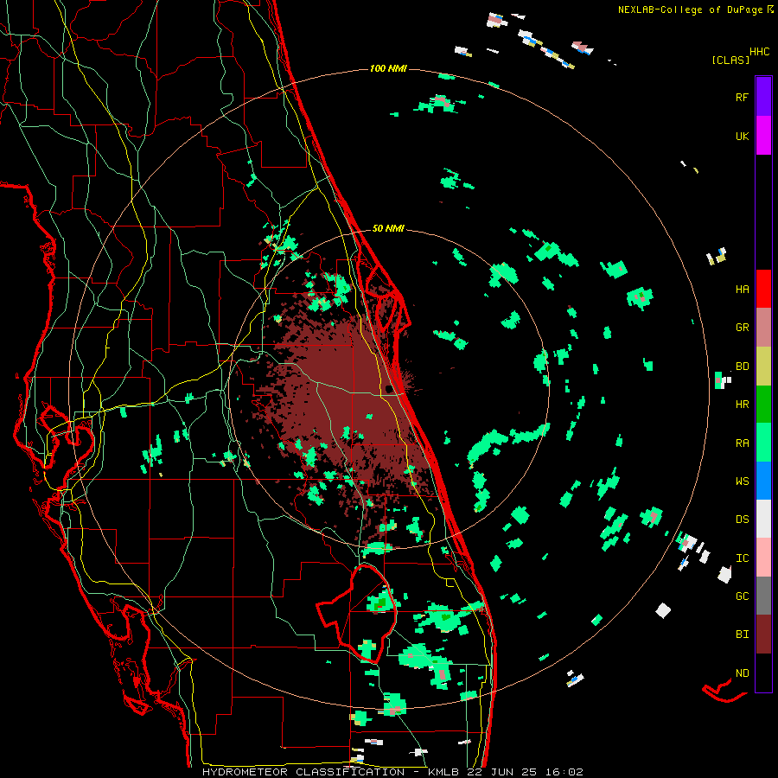Click the RA light green legend swatch
This screenshot has width=778, height=778.
point(763,443)
